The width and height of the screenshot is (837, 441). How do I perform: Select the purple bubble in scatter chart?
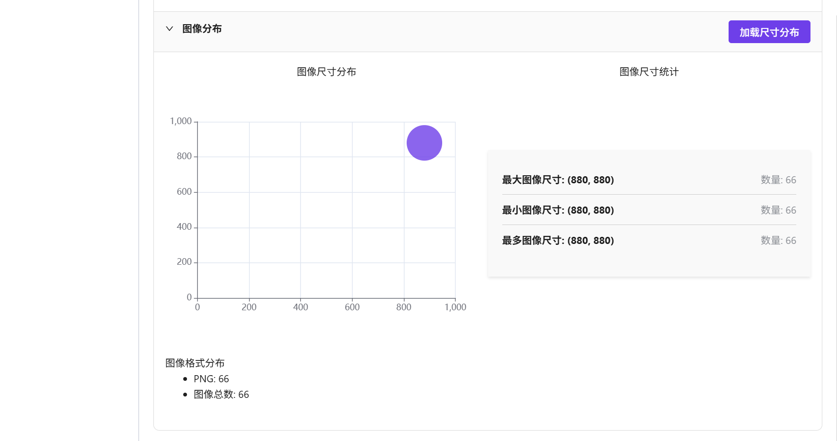click(424, 143)
